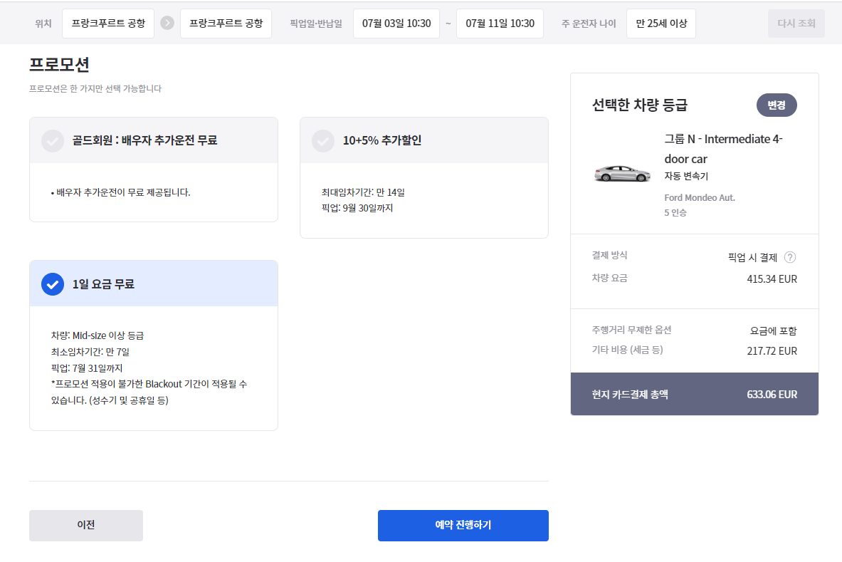Open the pickup location 프랑크푸르트 공항 selector
This screenshot has height=562, width=842.
[108, 24]
